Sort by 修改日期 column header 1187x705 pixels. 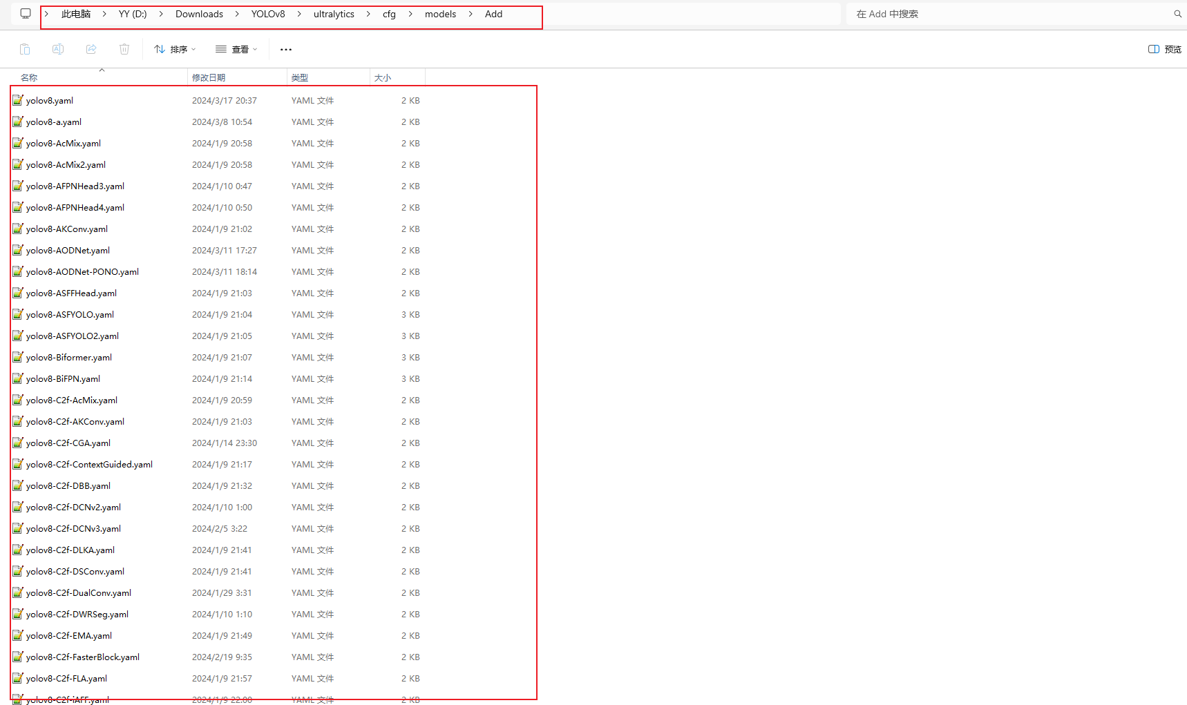pyautogui.click(x=209, y=77)
